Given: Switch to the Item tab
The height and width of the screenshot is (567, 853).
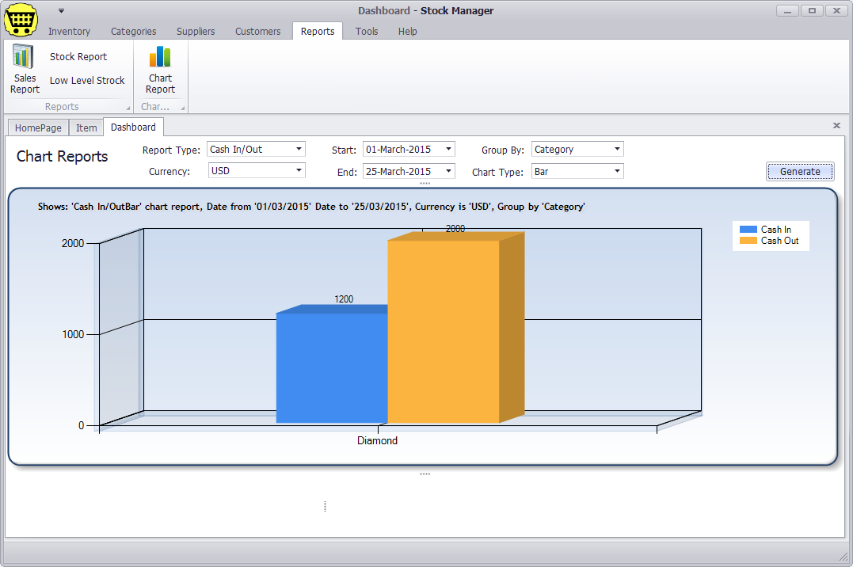Looking at the screenshot, I should point(86,127).
